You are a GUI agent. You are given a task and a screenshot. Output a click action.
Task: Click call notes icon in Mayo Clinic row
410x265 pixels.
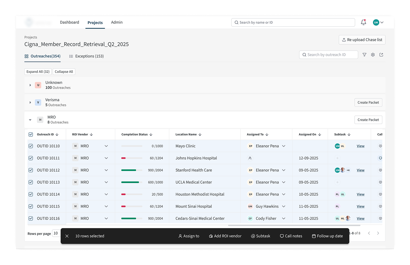380,146
